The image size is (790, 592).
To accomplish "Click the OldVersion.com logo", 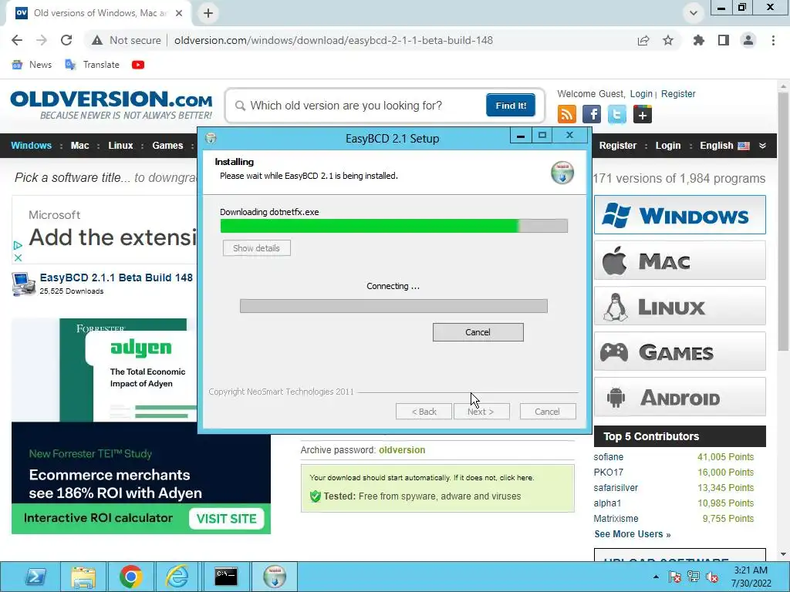I will 111,105.
